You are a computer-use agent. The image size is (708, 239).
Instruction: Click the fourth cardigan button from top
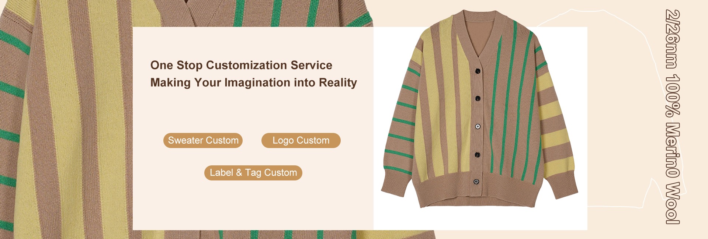(x=477, y=155)
